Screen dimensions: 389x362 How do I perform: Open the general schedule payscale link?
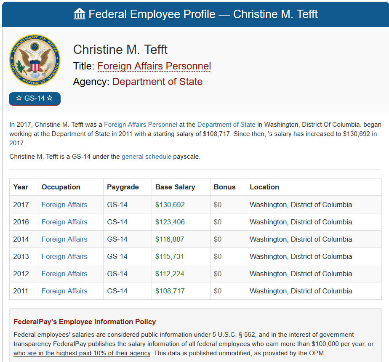point(147,157)
